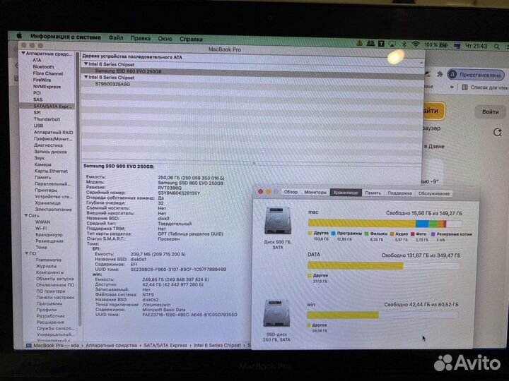The height and width of the screenshot is (381, 509).
Task: Click the Bluetooth icon in menu bar
Action: pyautogui.click(x=404, y=44)
